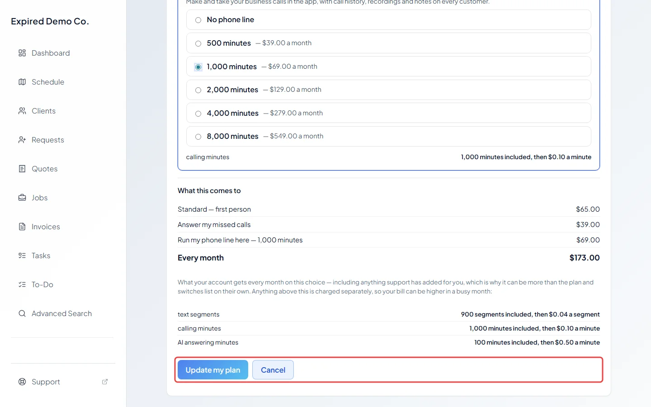The height and width of the screenshot is (407, 651).
Task: Click the Dashboard grid icon
Action: pos(22,53)
